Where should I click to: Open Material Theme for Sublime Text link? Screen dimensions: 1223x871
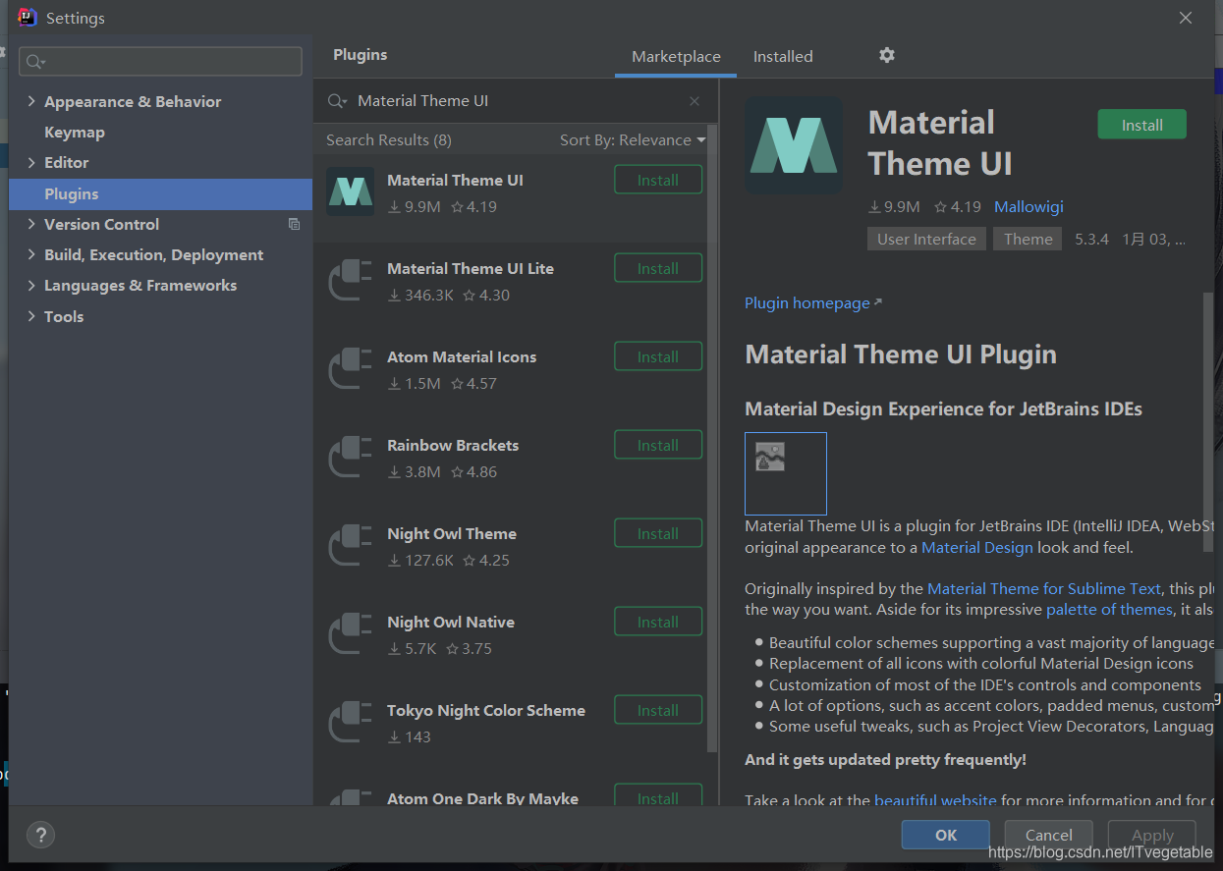[x=1044, y=589]
